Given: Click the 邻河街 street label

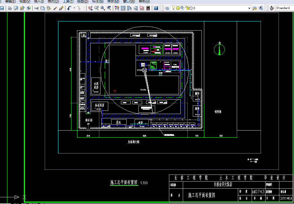Looking at the screenshot, I should point(218,112).
